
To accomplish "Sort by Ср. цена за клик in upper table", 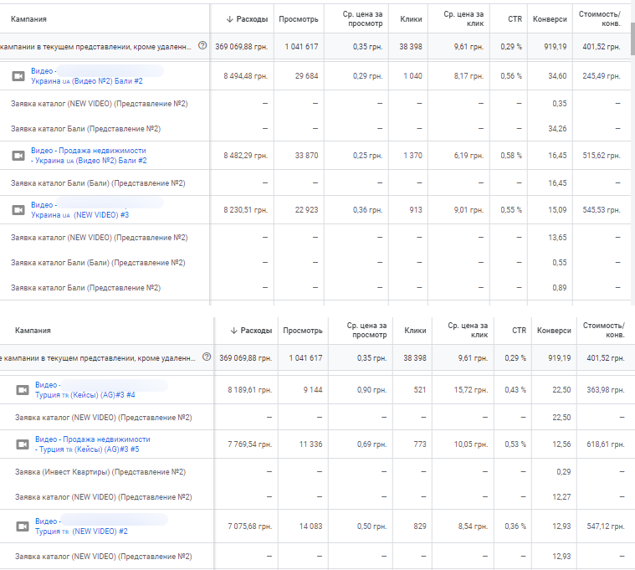I will [x=463, y=18].
